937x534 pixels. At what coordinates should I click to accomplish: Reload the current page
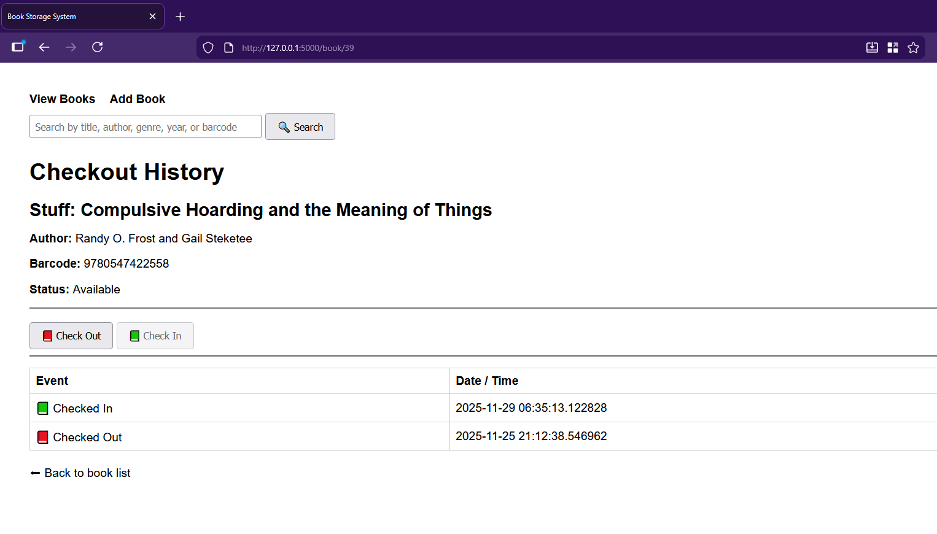tap(97, 47)
